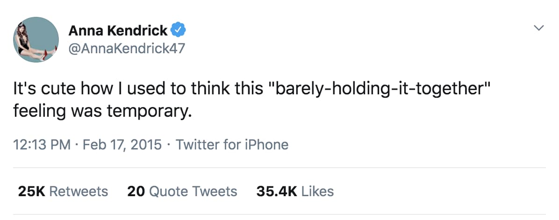View the Quote Tweets label list

(193, 191)
